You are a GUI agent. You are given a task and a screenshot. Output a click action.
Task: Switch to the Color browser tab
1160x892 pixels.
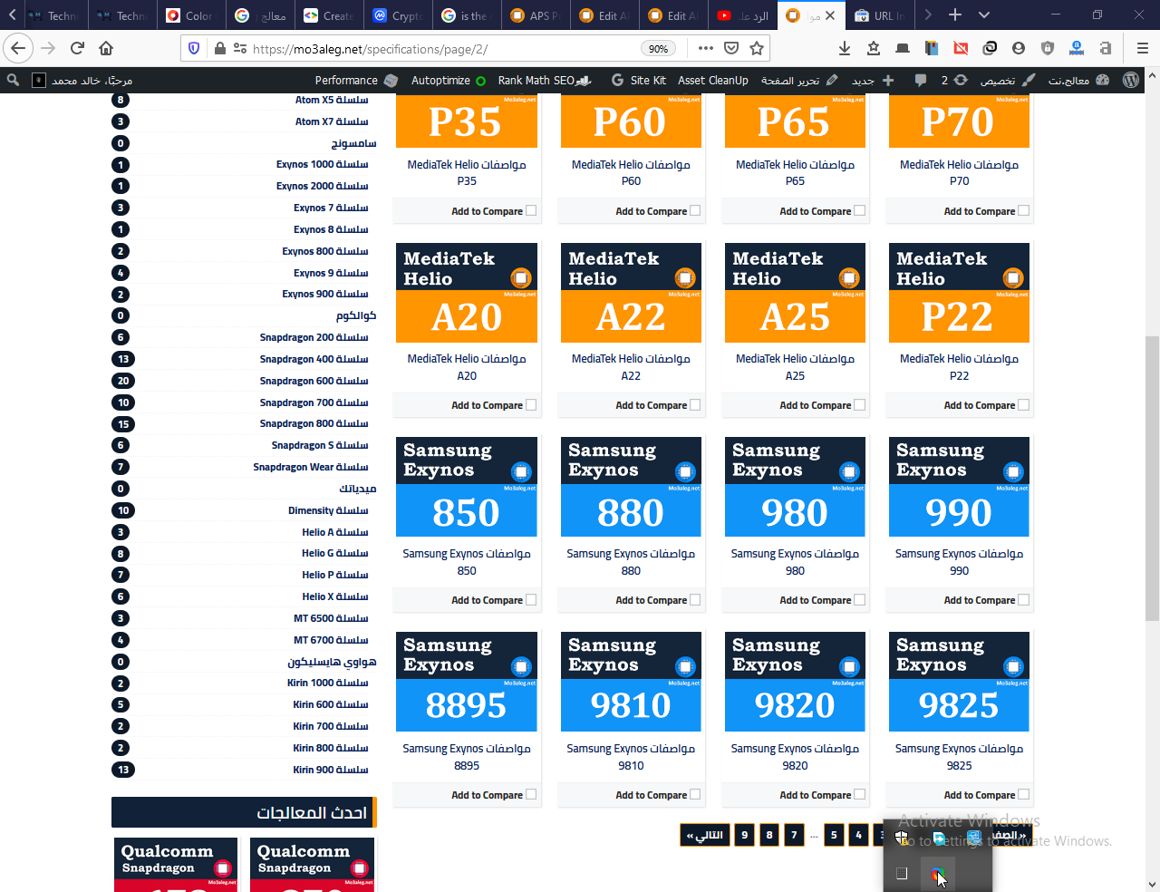pyautogui.click(x=190, y=15)
